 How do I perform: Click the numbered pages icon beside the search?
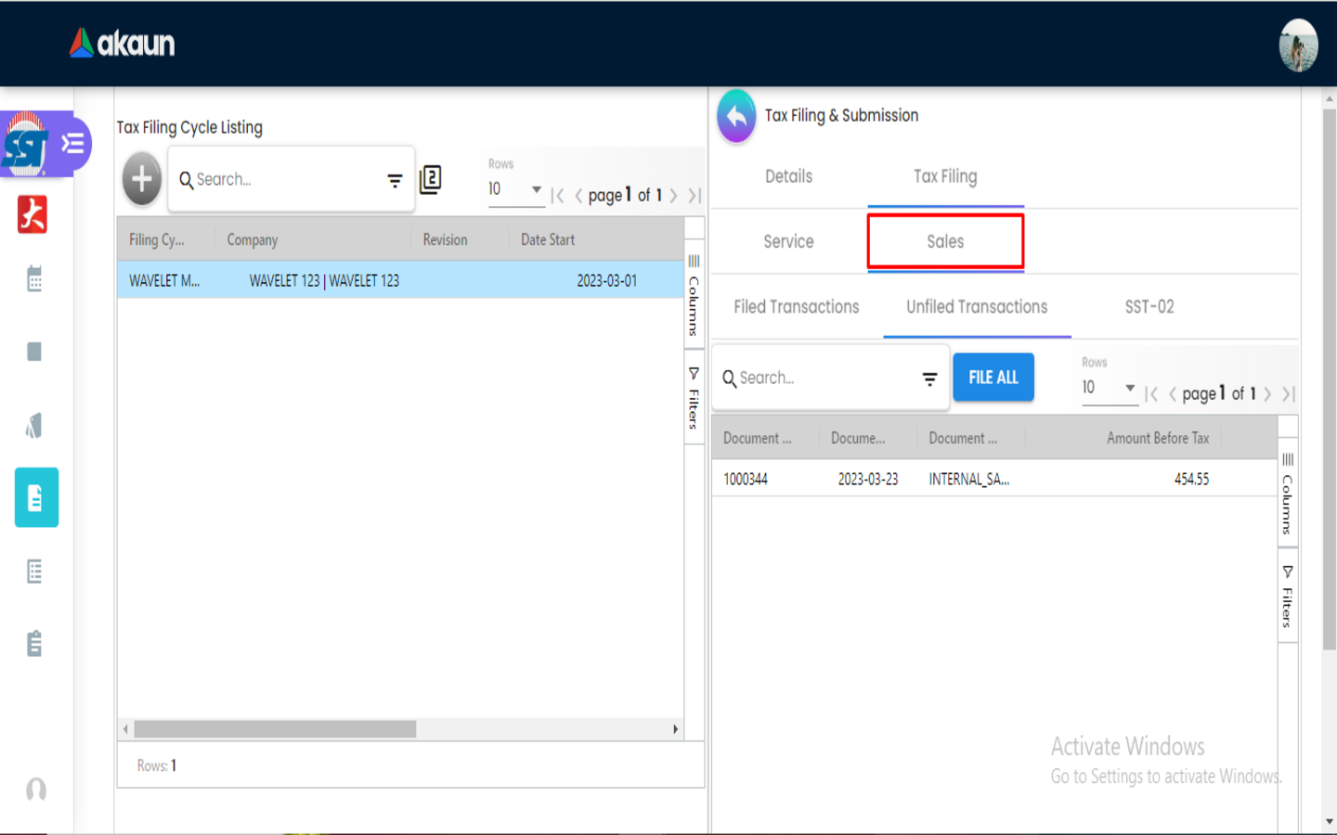[x=430, y=179]
